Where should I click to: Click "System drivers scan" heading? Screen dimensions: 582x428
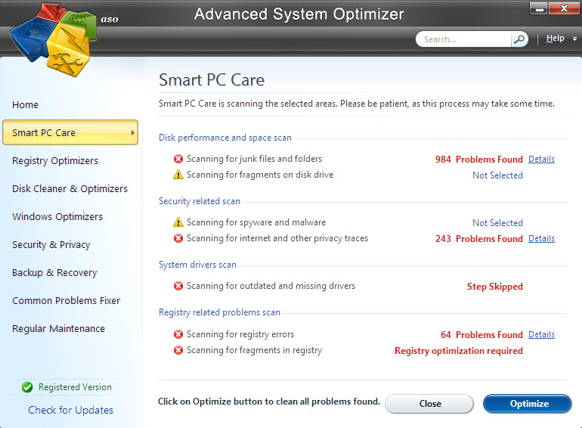(x=197, y=265)
